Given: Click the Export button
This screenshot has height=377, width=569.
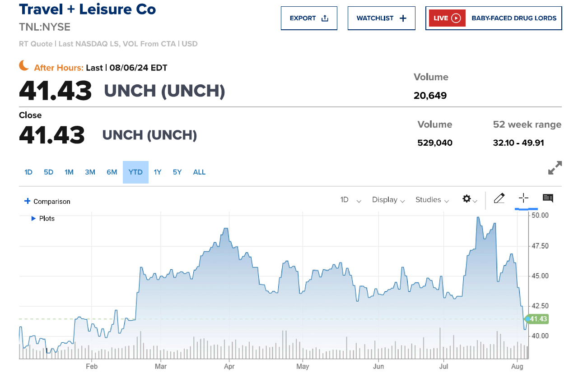Looking at the screenshot, I should [309, 18].
